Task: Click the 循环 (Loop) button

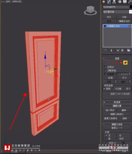Action: 123,82
